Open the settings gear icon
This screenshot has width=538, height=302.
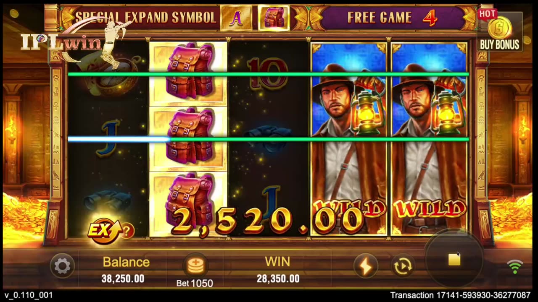click(x=62, y=266)
